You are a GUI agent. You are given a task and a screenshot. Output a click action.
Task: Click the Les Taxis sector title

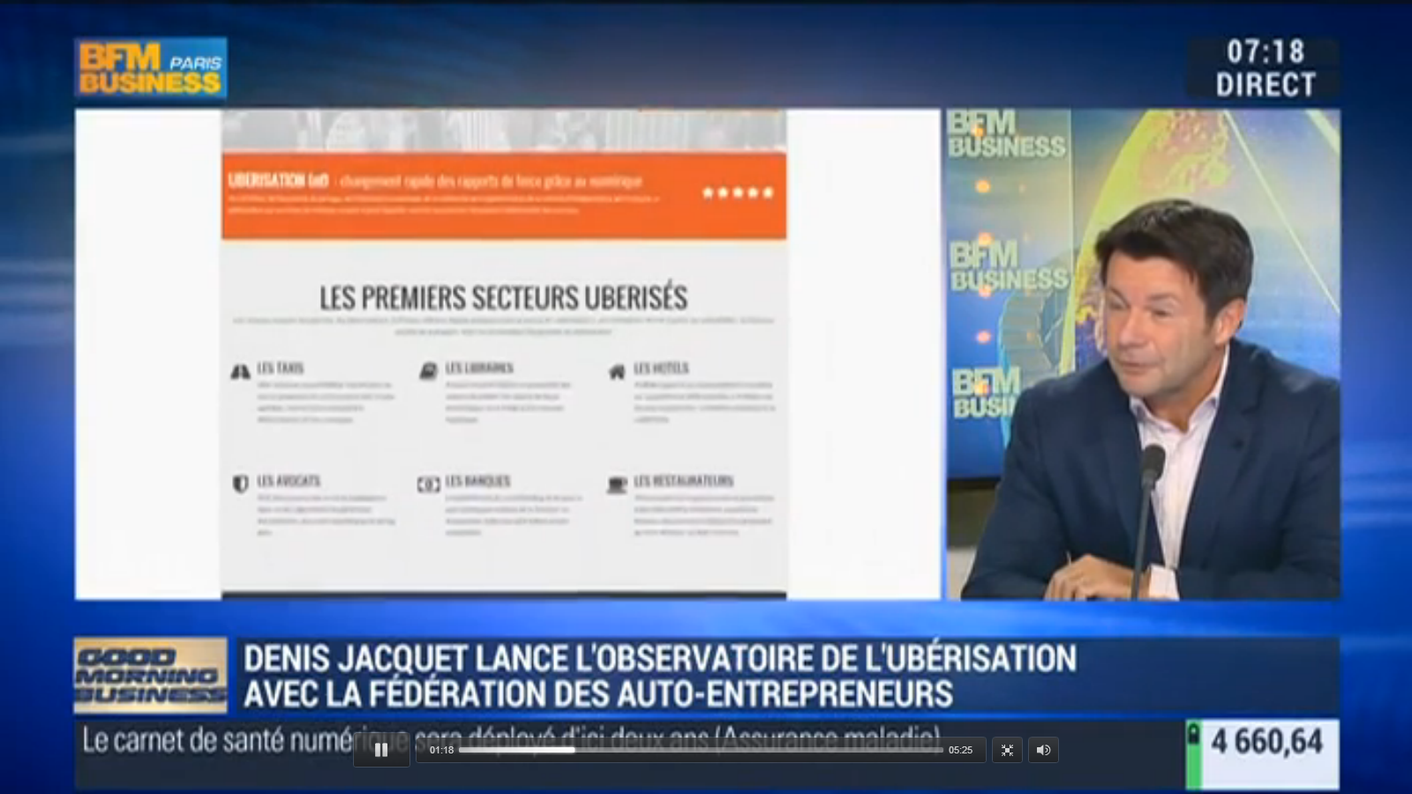(281, 368)
